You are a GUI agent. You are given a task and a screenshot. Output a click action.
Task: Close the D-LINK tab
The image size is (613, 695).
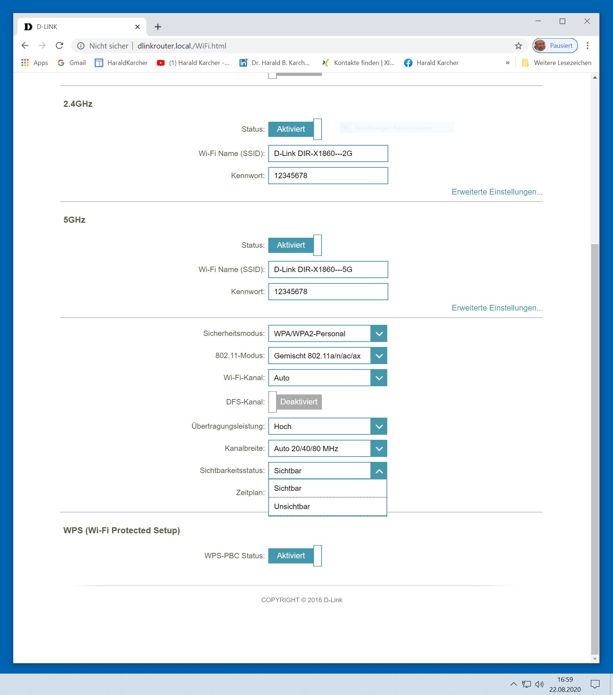click(138, 27)
